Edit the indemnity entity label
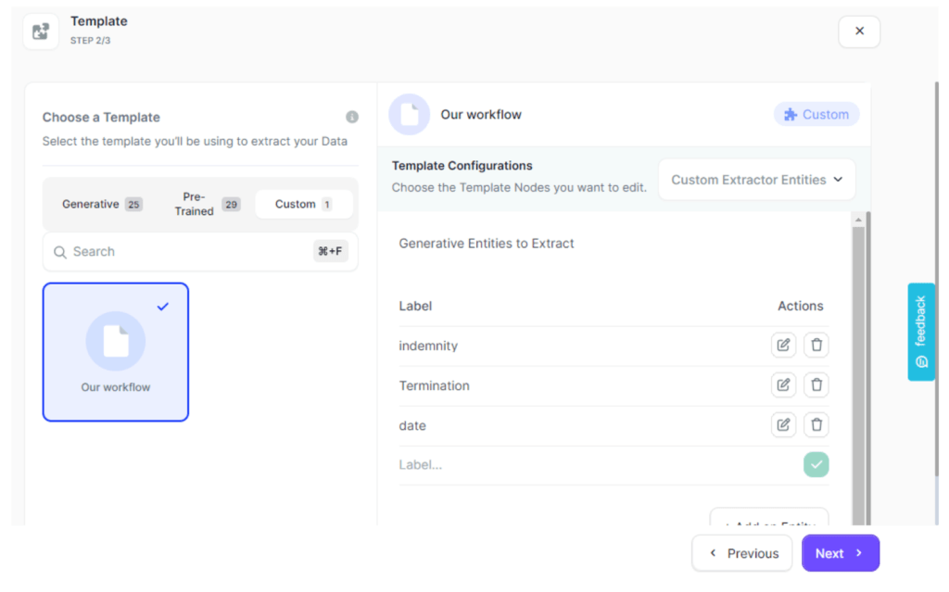Viewport: 949px width, 592px height. pos(783,346)
